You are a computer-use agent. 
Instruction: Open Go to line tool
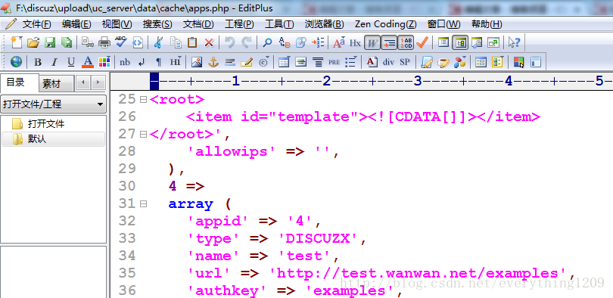click(318, 42)
